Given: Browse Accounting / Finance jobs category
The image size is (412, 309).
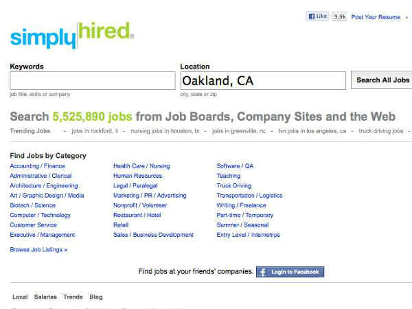Looking at the screenshot, I should pyautogui.click(x=38, y=166).
